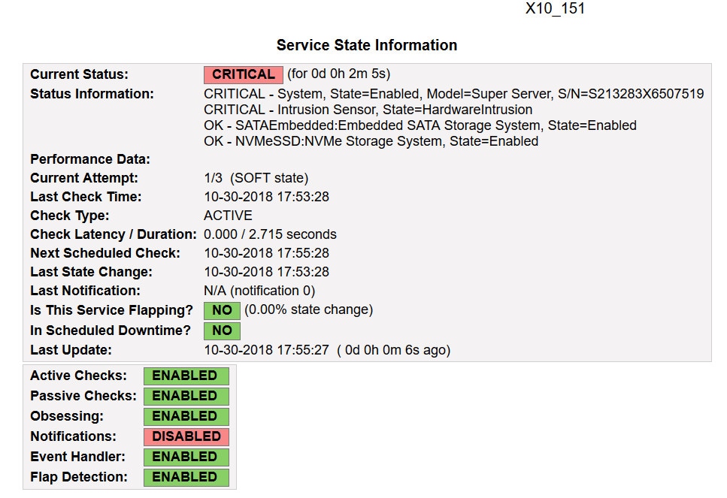Click the Next Scheduled Check time value
Viewport: 727px width, 498px height.
click(x=266, y=253)
